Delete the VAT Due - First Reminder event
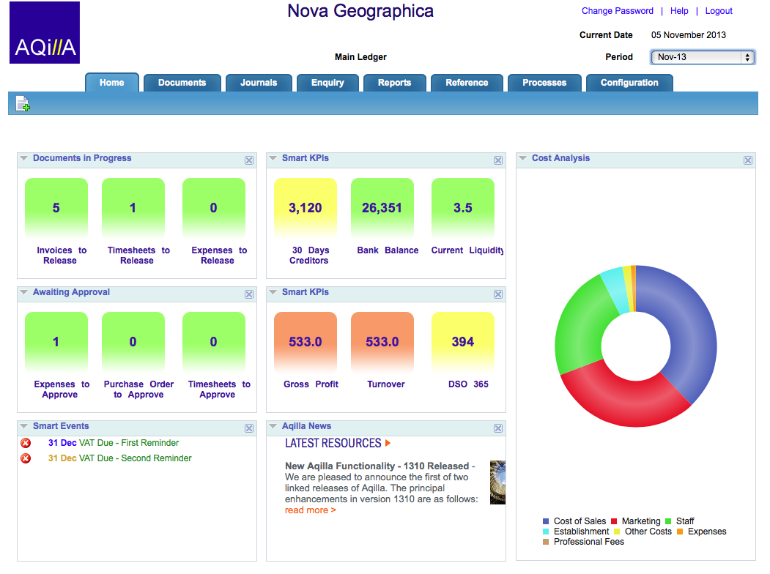 [x=26, y=442]
